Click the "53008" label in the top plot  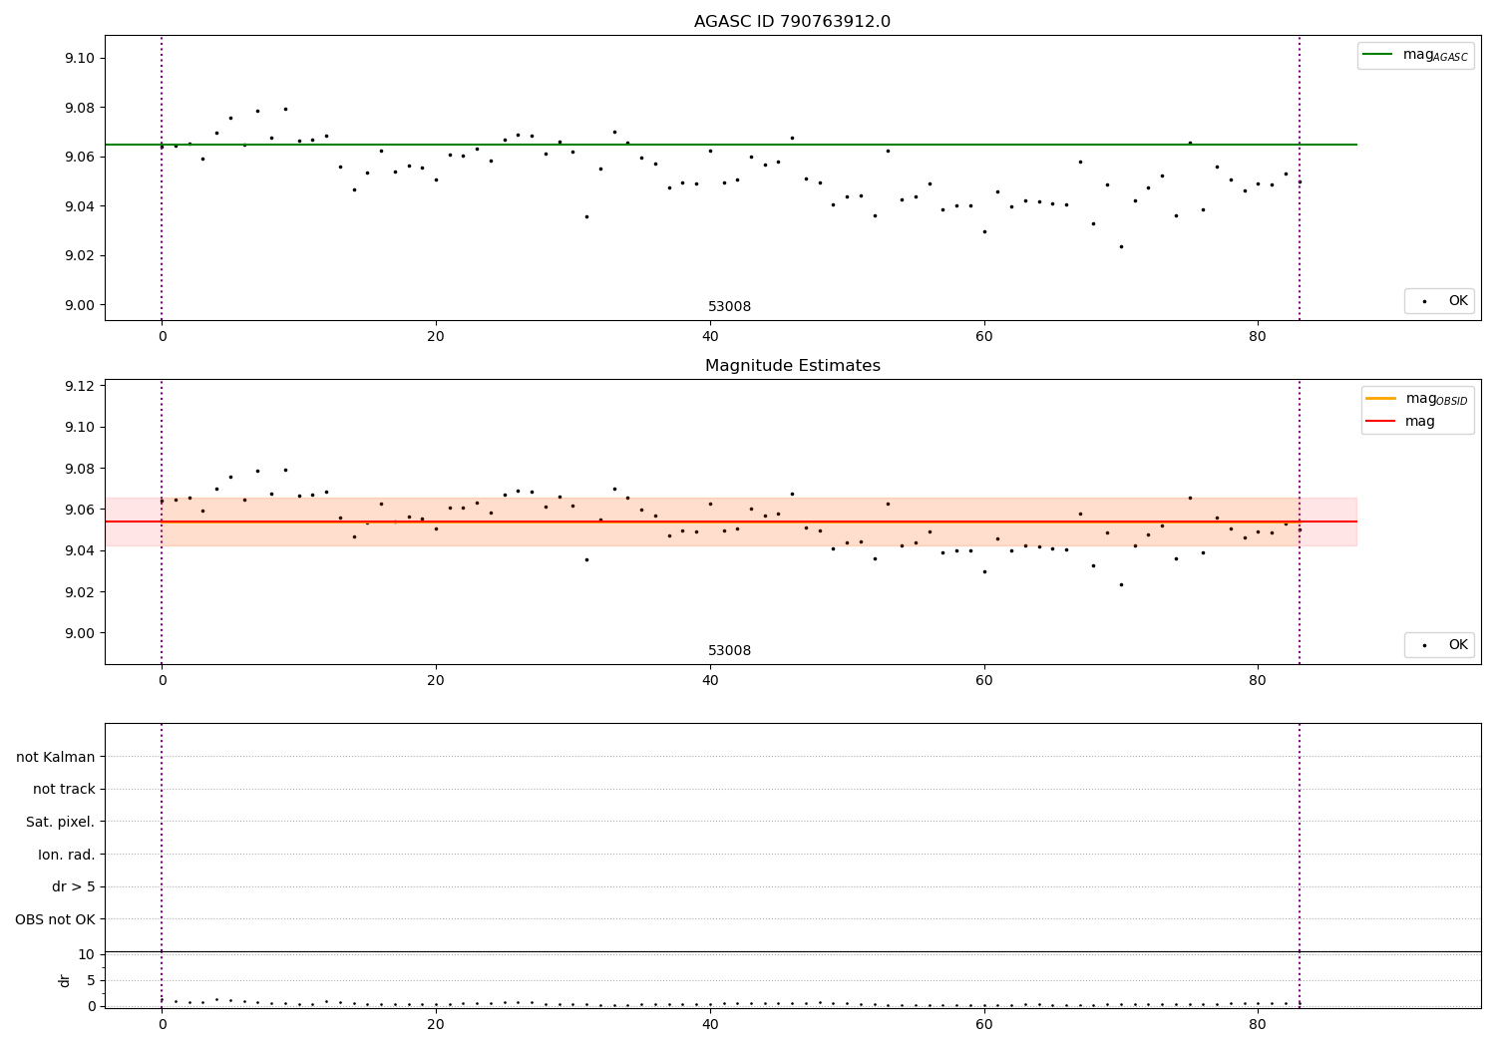point(729,307)
